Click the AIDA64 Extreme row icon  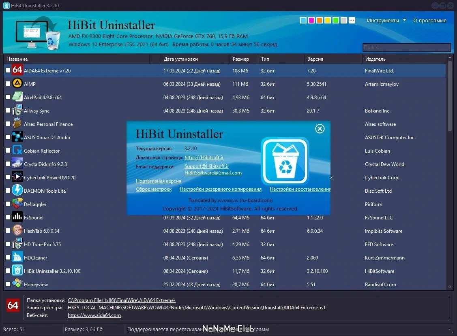point(17,70)
